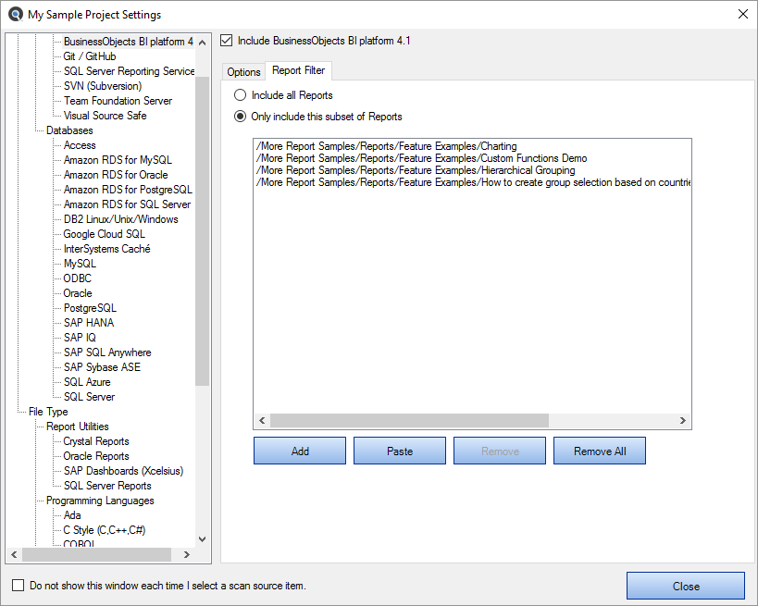This screenshot has height=606, width=758.
Task: Click tree panel scroll right arrow
Action: coord(187,555)
